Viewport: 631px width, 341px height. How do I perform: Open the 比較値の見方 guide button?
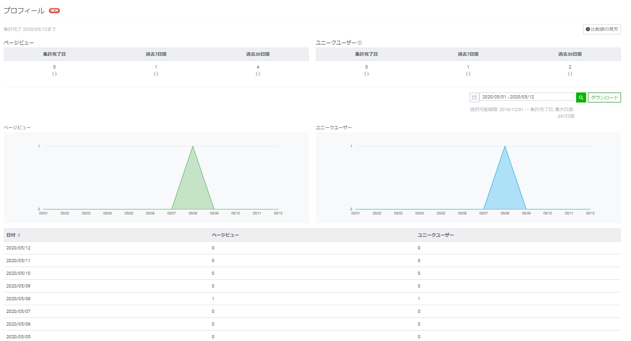pos(602,29)
